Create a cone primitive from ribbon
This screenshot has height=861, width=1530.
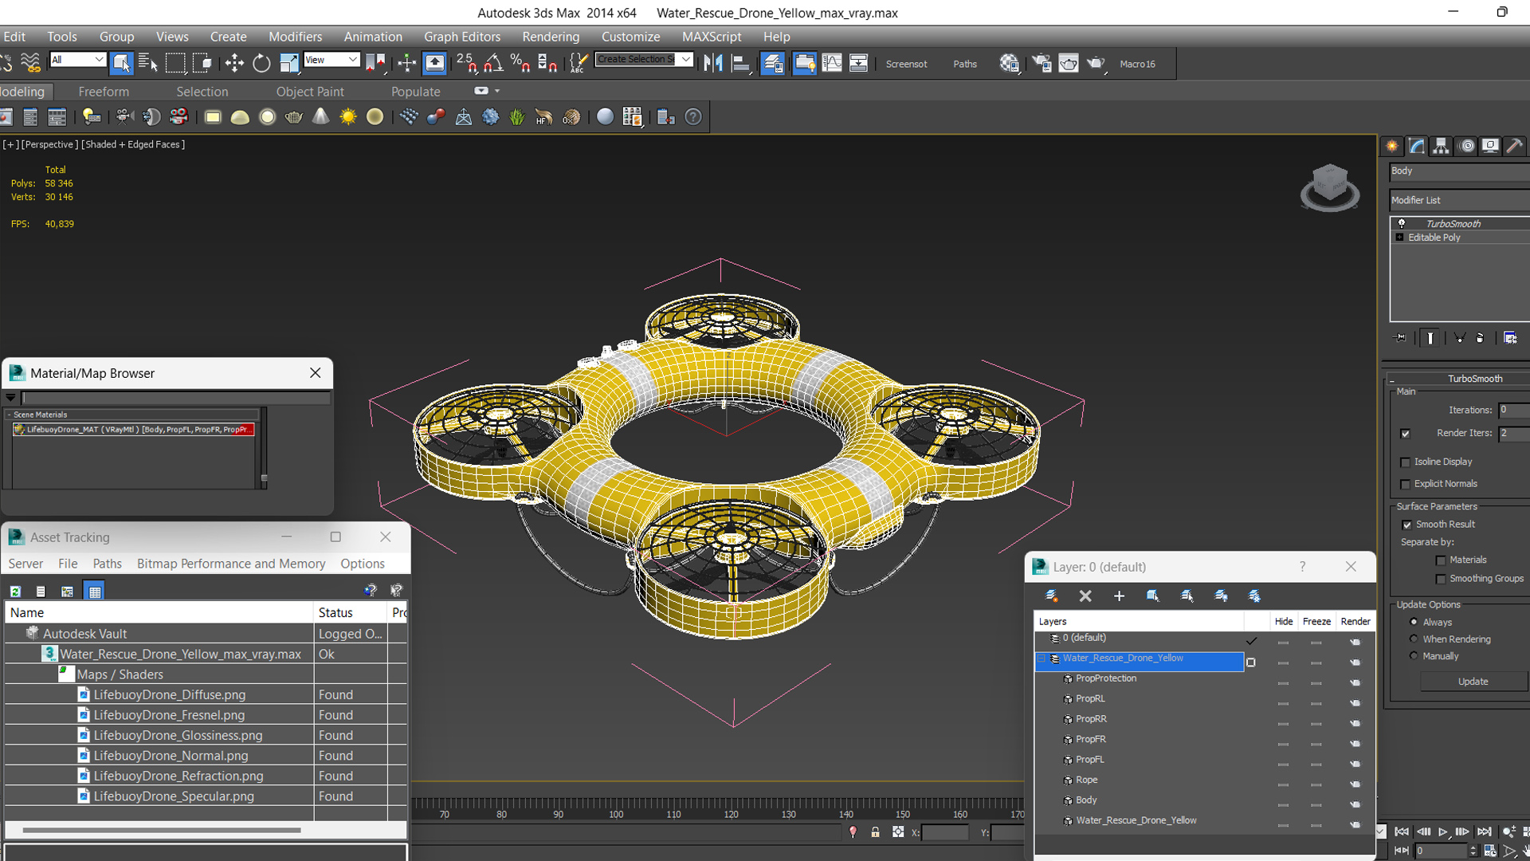pyautogui.click(x=320, y=117)
